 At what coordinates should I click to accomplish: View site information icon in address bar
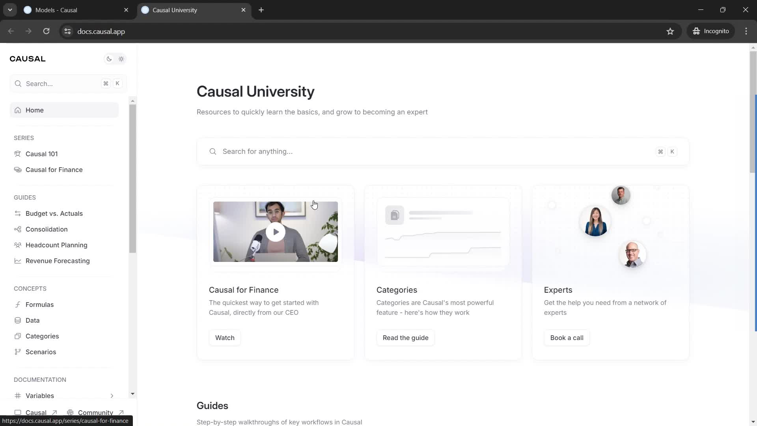click(67, 31)
